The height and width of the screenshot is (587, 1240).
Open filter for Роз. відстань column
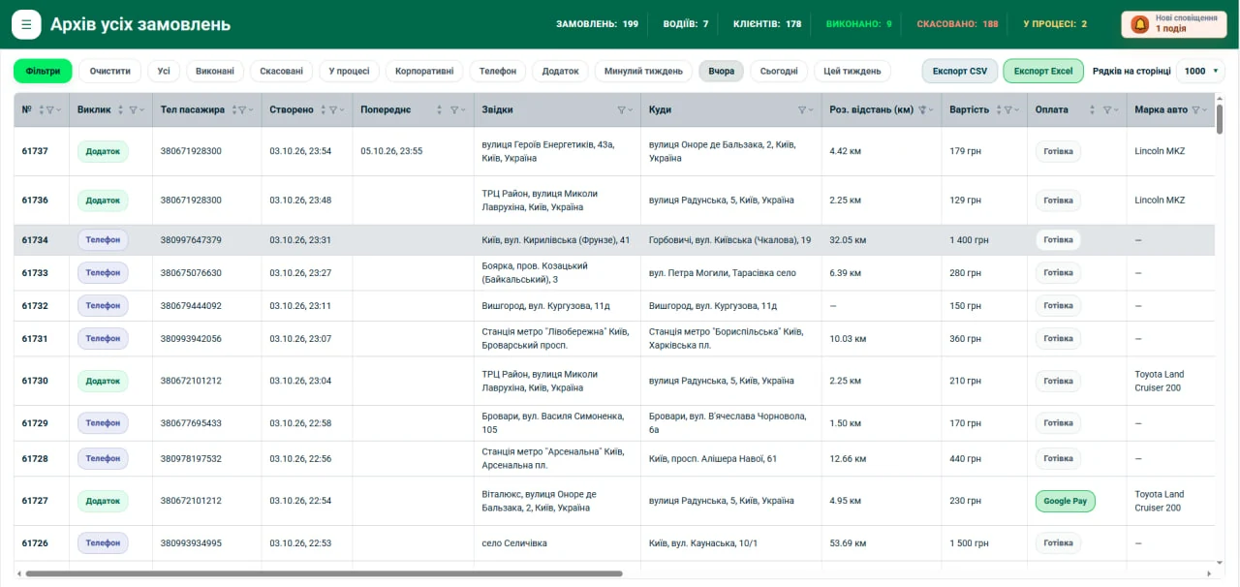[923, 110]
